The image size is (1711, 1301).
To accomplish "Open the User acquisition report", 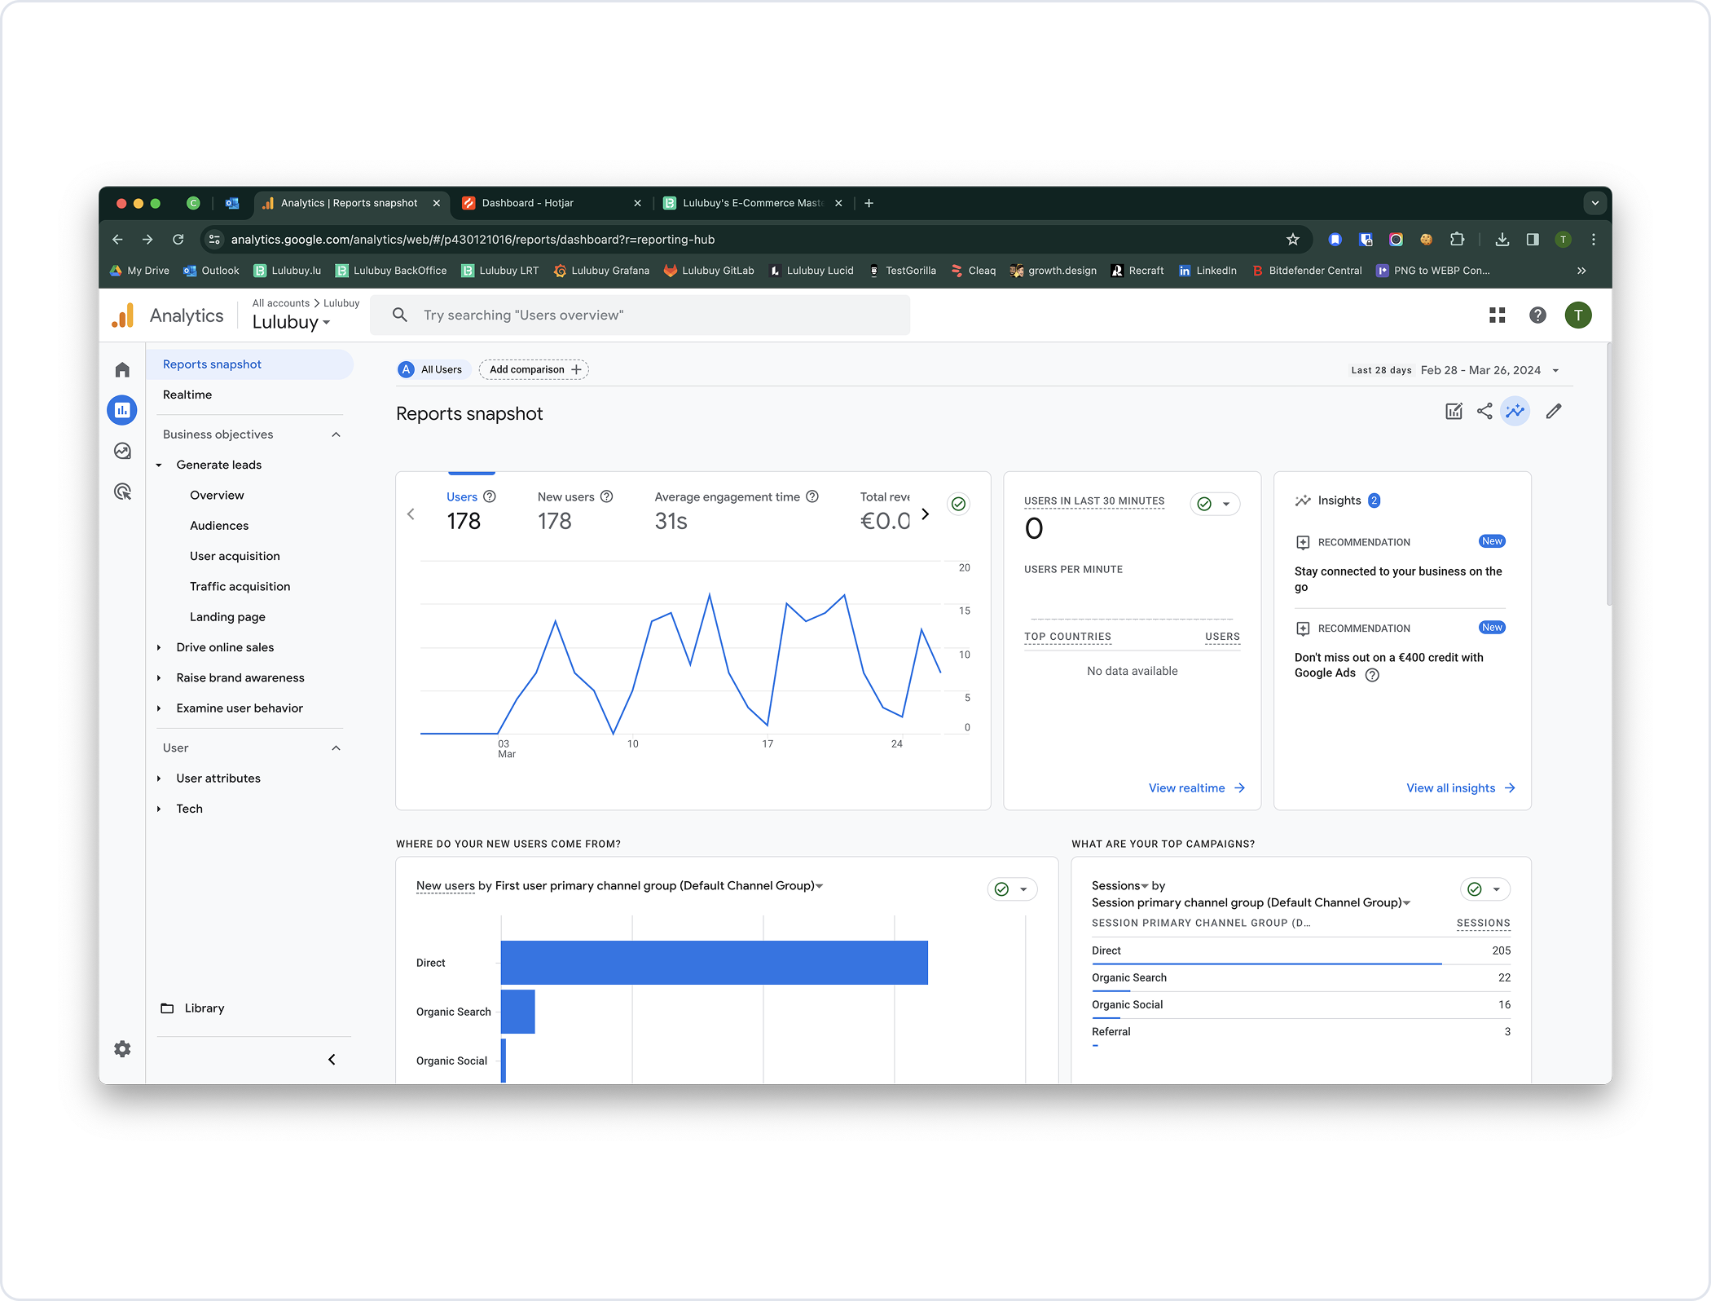I will tap(235, 556).
